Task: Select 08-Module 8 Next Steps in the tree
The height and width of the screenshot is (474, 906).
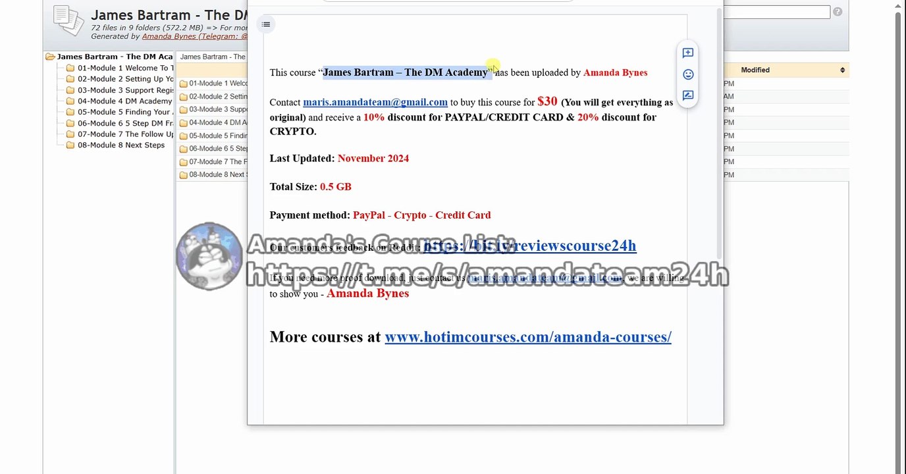Action: pos(121,145)
